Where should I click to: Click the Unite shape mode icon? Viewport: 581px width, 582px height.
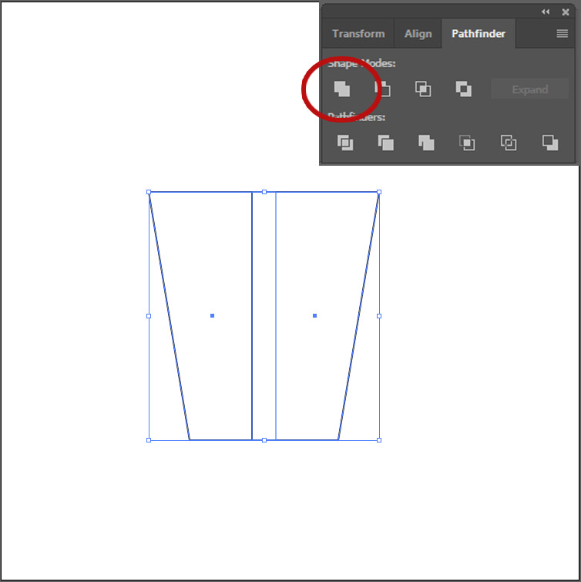pyautogui.click(x=342, y=89)
